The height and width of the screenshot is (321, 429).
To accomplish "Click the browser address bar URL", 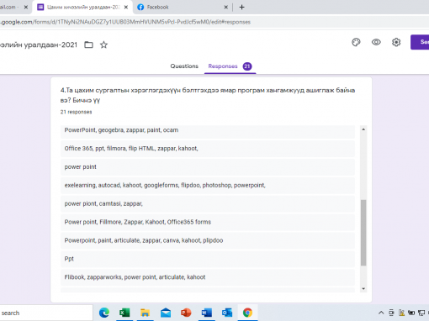I will click(x=125, y=22).
